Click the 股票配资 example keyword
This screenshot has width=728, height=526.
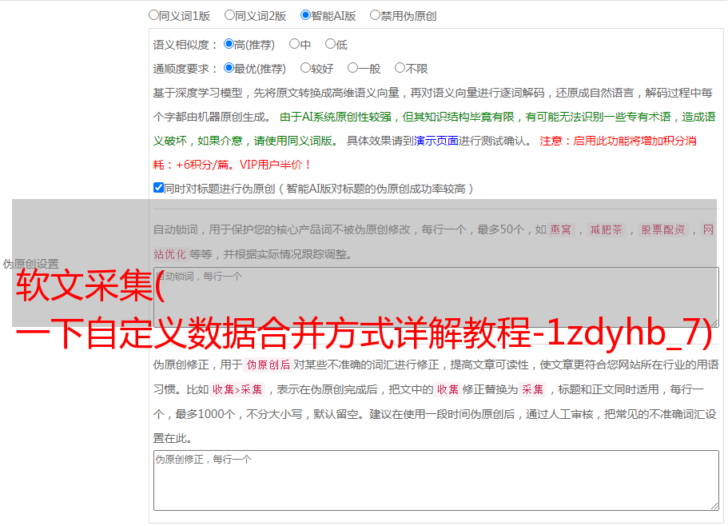coord(663,229)
